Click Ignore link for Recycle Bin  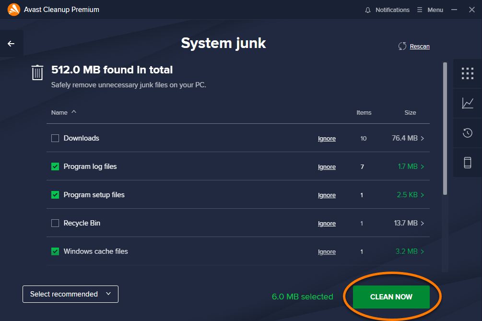(327, 224)
